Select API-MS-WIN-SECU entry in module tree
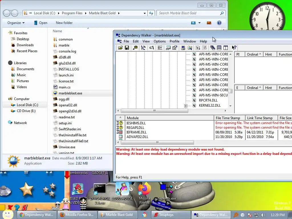Screen dimensions: 292x219 tap(213, 95)
